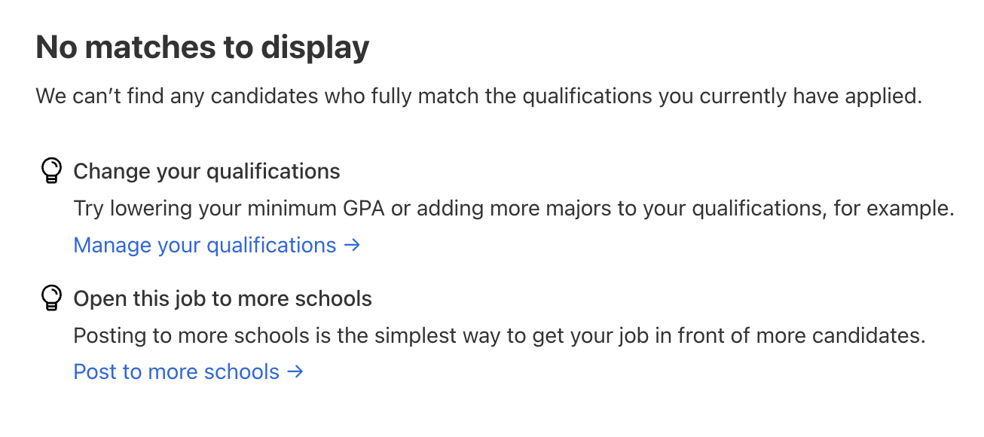The width and height of the screenshot is (984, 437).
Task: Follow the blue qualifications management link
Action: (203, 245)
